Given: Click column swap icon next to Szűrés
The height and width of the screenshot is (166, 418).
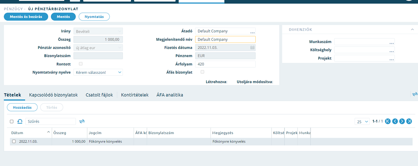Looking at the screenshot, I should click(82, 121).
